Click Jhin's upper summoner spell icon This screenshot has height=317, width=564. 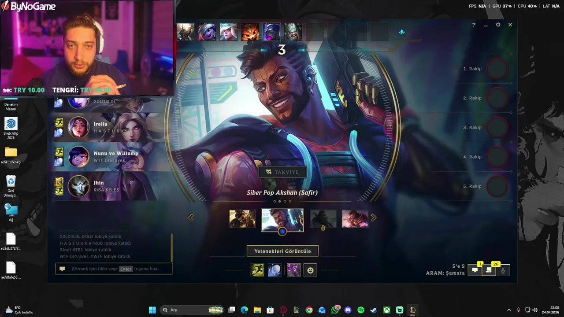[59, 181]
